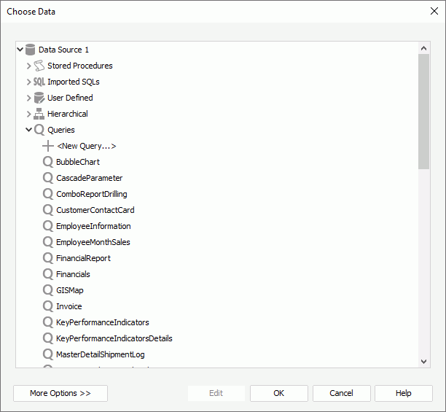Click the vertical scrollbar thumb
Screen dimensions: 446x412
click(424, 112)
